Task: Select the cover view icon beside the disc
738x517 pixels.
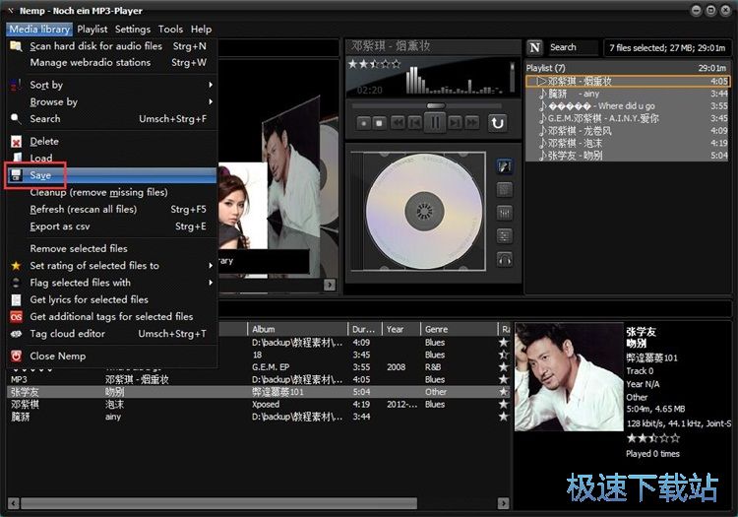Action: pos(504,165)
